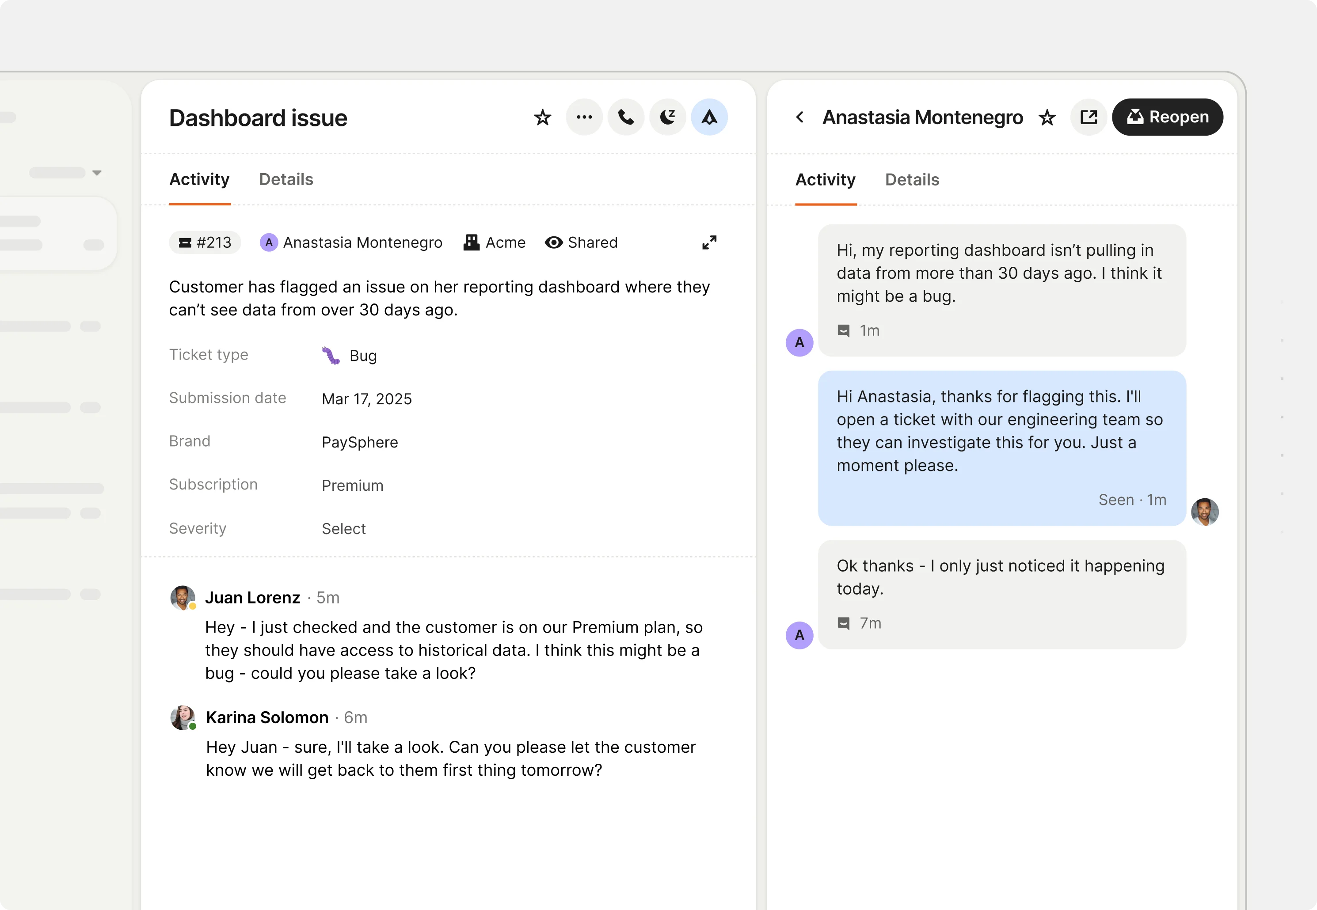The image size is (1317, 910).
Task: Click the Bug ticket type icon
Action: tap(331, 355)
